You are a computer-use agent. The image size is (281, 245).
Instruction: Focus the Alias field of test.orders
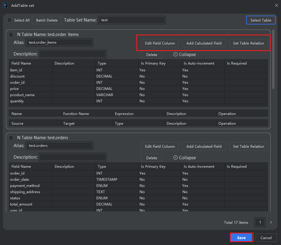click(x=59, y=146)
